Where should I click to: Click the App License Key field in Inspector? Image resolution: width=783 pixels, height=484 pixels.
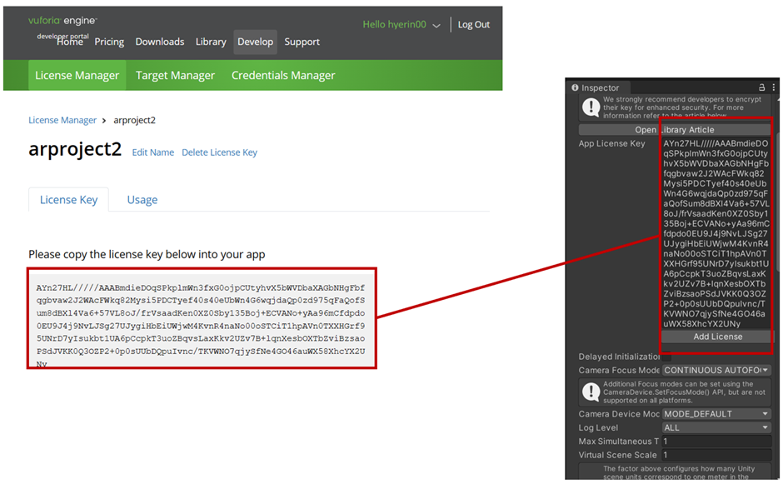pos(716,233)
